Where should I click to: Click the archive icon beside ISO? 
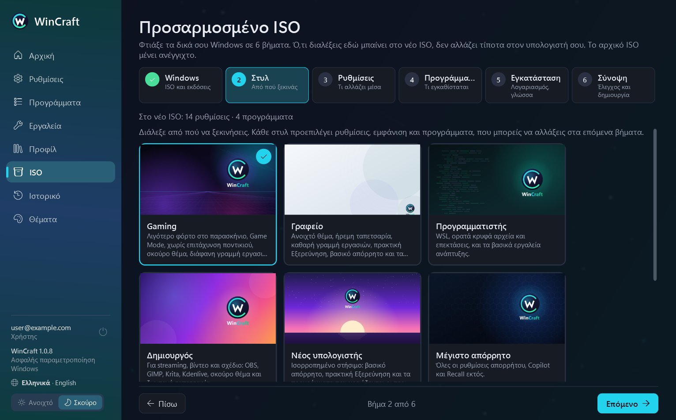coord(18,172)
